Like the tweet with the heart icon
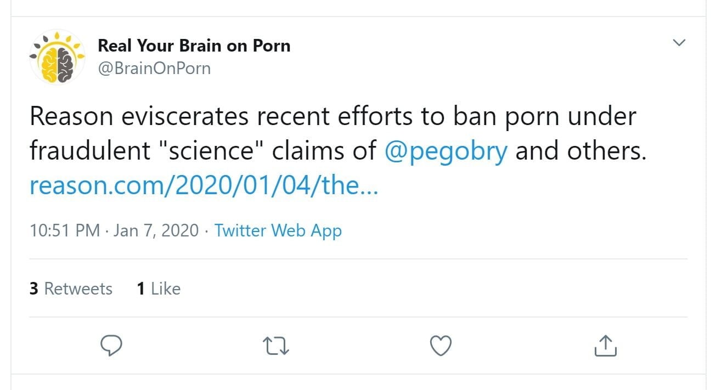 441,346
